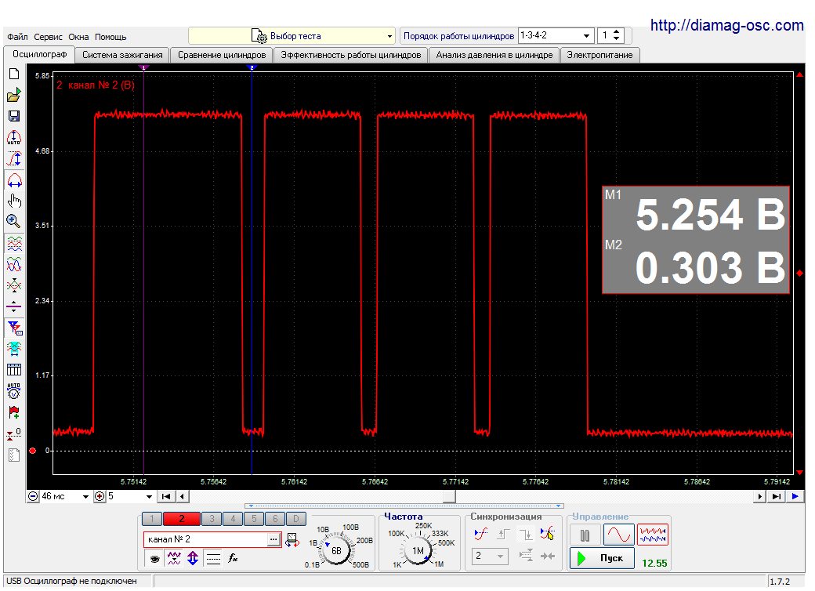The image size is (815, 591).
Task: Select the red-blue multi-wave mode button
Action: point(652,535)
